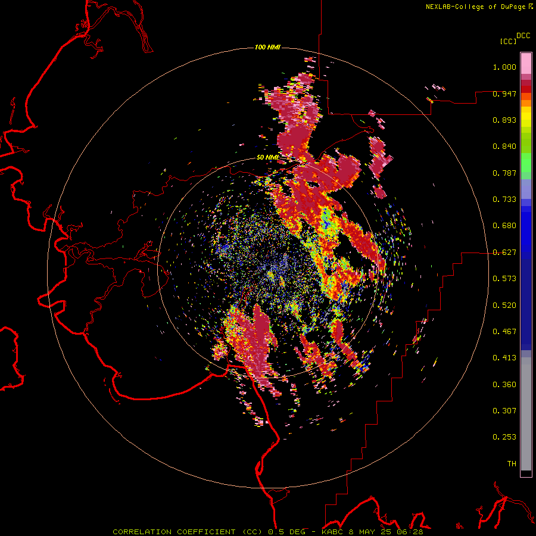This screenshot has width=536, height=536.
Task: Click the TH threshold label
Action: (x=512, y=464)
